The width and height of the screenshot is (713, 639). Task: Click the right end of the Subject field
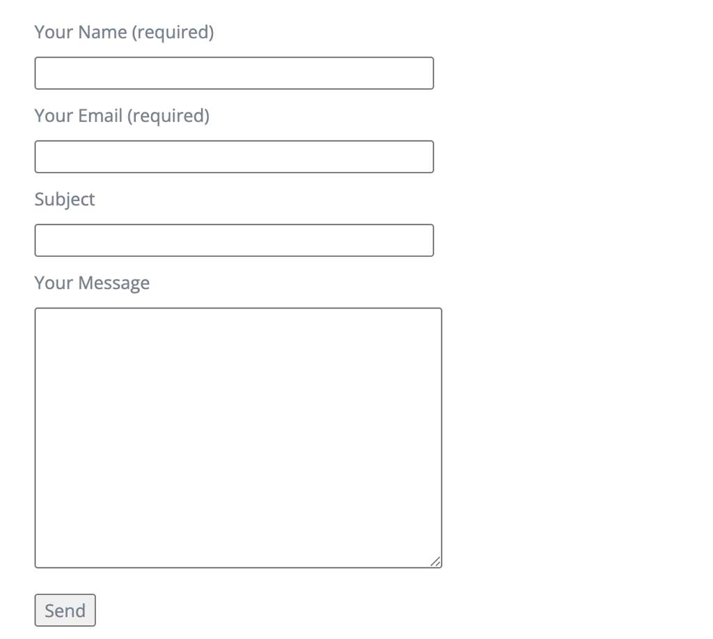(426, 240)
